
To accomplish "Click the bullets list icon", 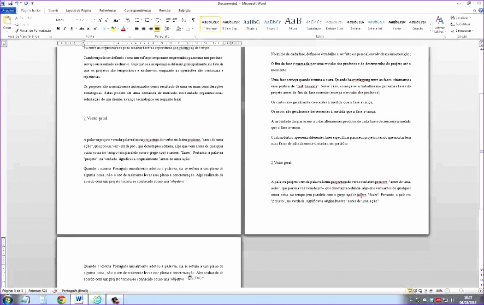I will 137,20.
